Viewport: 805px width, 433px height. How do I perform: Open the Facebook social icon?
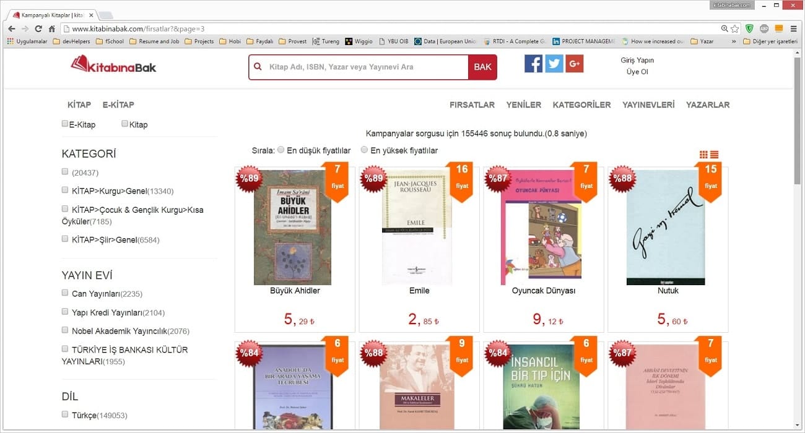pos(533,64)
